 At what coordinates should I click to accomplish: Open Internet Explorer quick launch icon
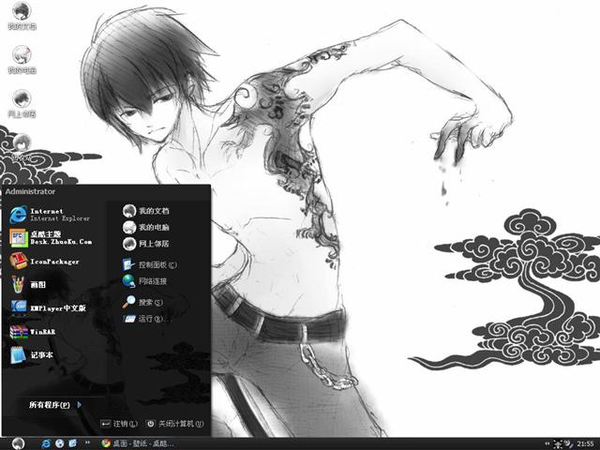(46, 443)
